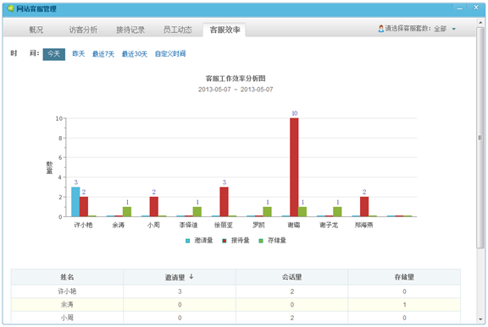
Task: Select the 今天 time filter button
Action: [x=54, y=54]
